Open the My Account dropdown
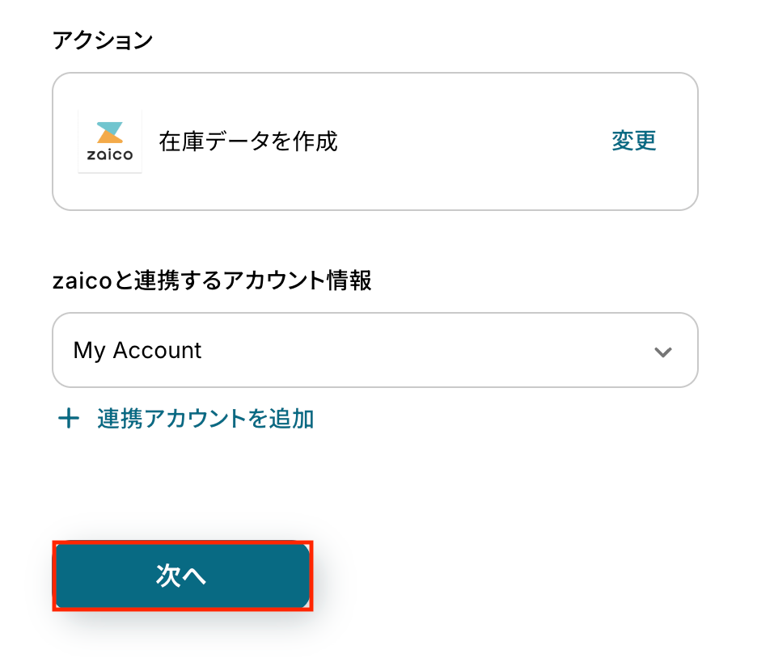Screen dimensions: 757x658 click(374, 351)
